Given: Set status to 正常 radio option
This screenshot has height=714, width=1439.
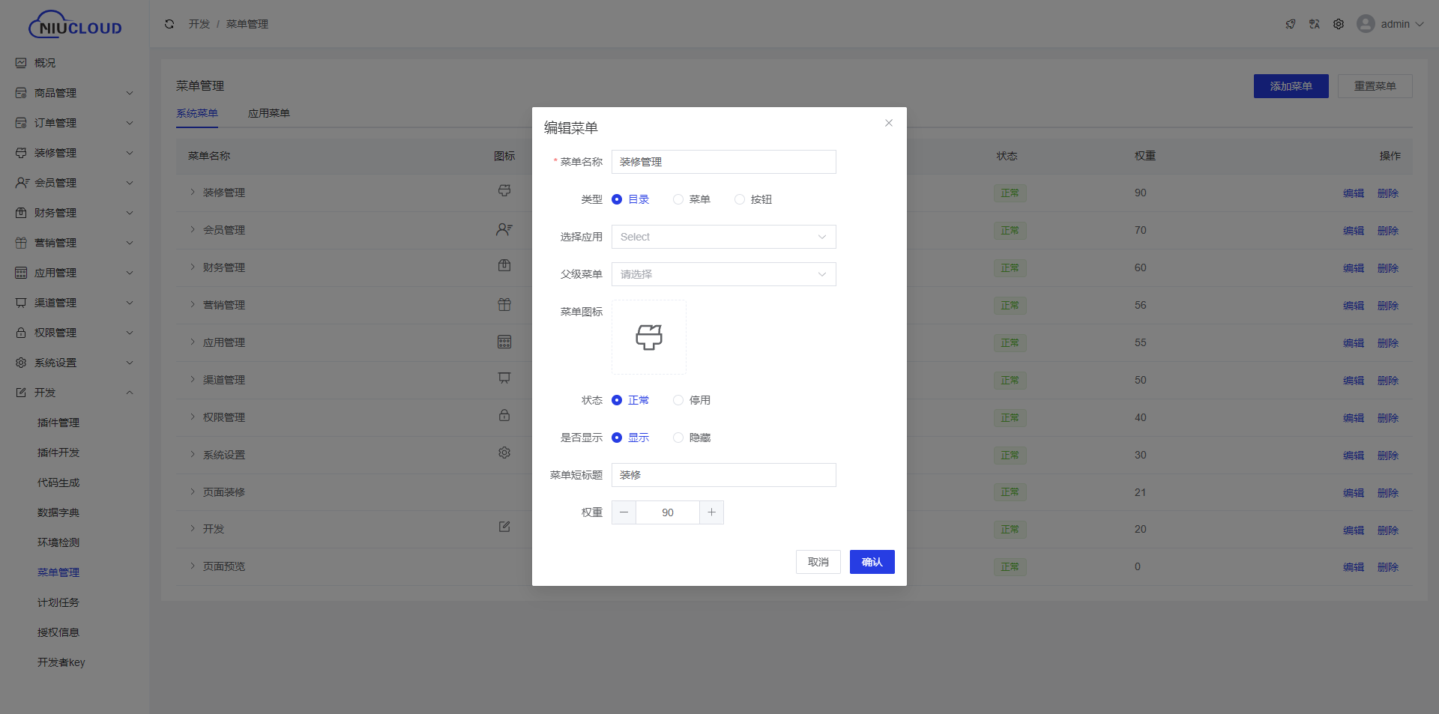Looking at the screenshot, I should [617, 400].
